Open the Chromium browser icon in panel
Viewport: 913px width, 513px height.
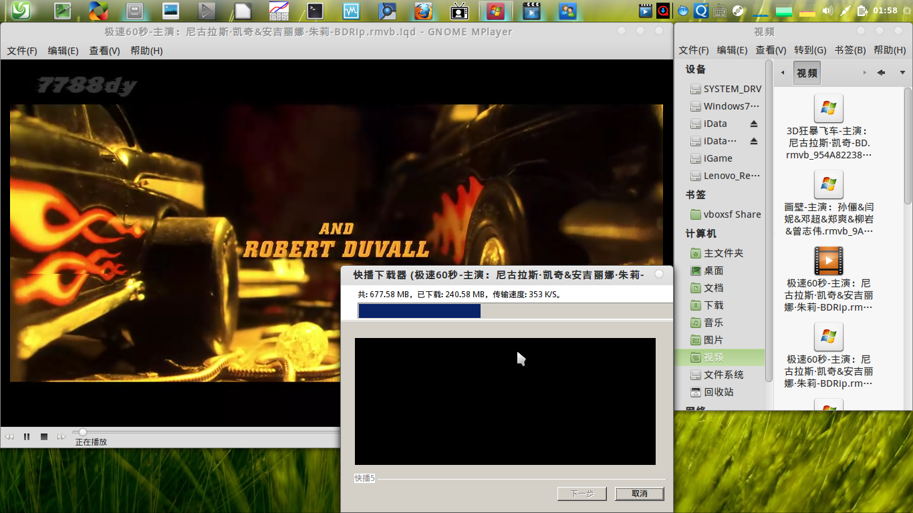tap(387, 11)
